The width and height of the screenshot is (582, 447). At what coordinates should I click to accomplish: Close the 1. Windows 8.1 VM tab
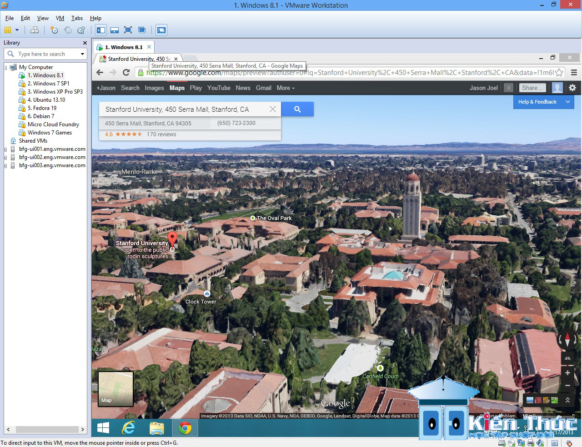coord(149,47)
